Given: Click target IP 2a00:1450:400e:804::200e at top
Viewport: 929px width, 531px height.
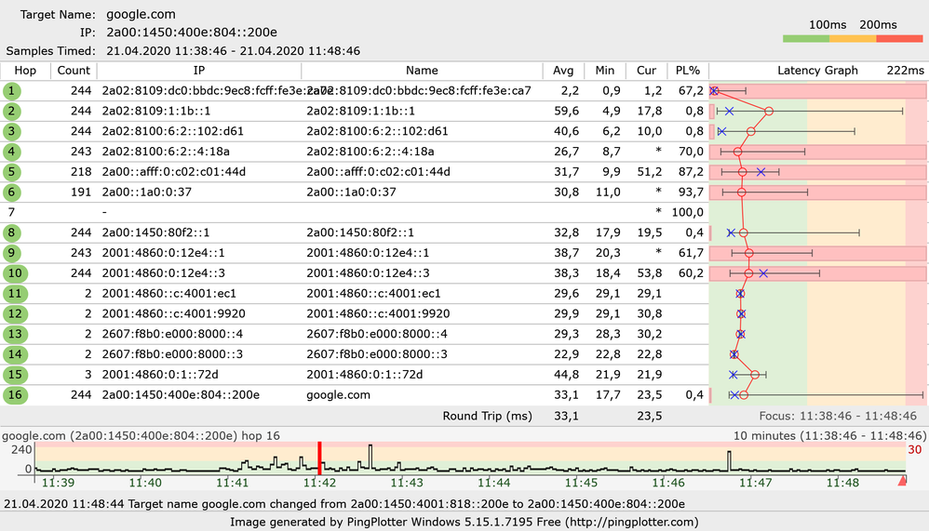Looking at the screenshot, I should pos(192,33).
